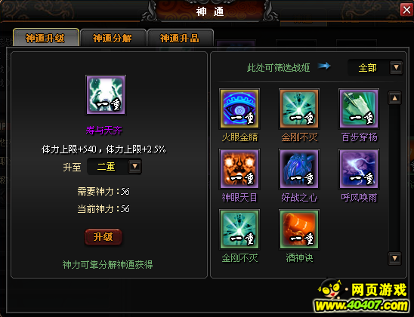Image resolution: width=414 pixels, height=317 pixels.
Task: Click the 升级 upgrade button
Action: tap(103, 237)
